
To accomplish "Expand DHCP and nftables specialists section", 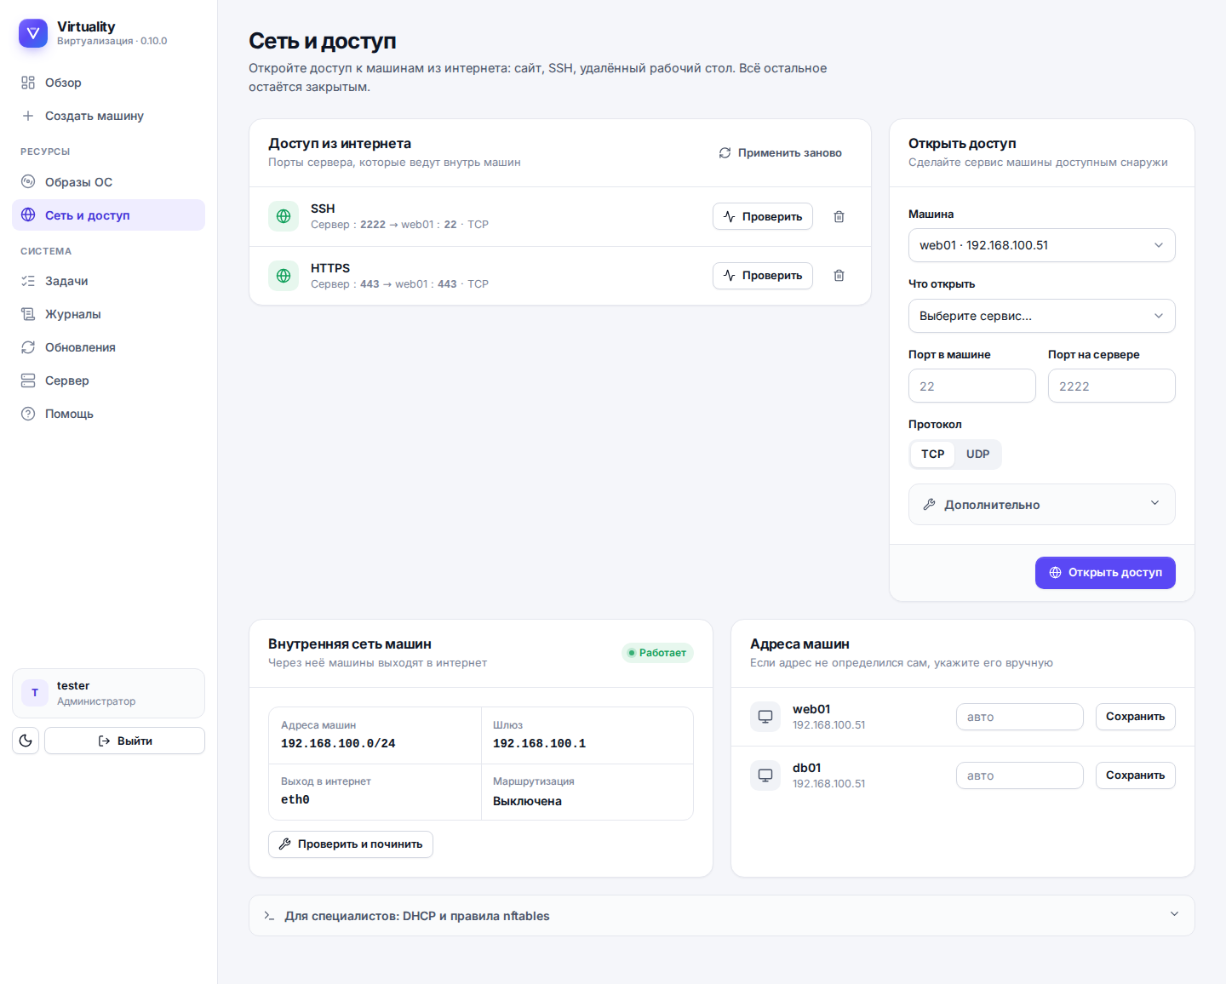I will [721, 916].
